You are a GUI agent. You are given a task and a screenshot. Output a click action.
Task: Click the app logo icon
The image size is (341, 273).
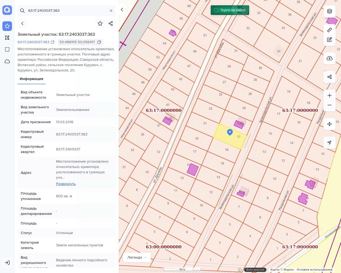point(7,10)
